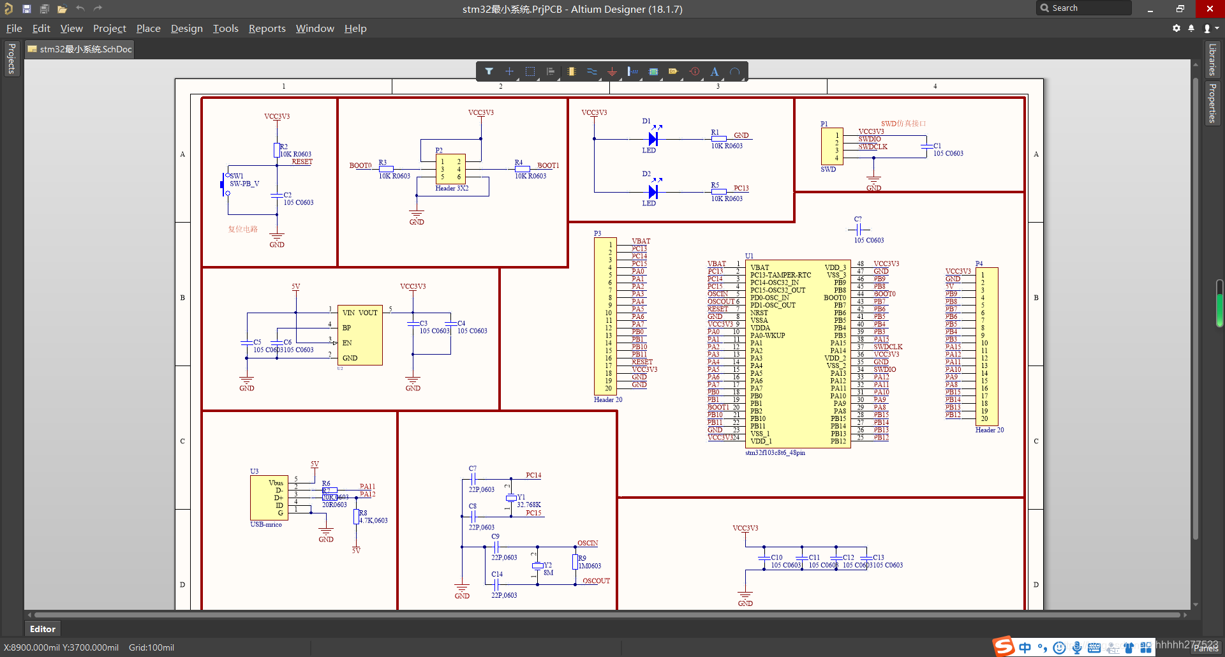Click the open folder icon

click(x=62, y=9)
